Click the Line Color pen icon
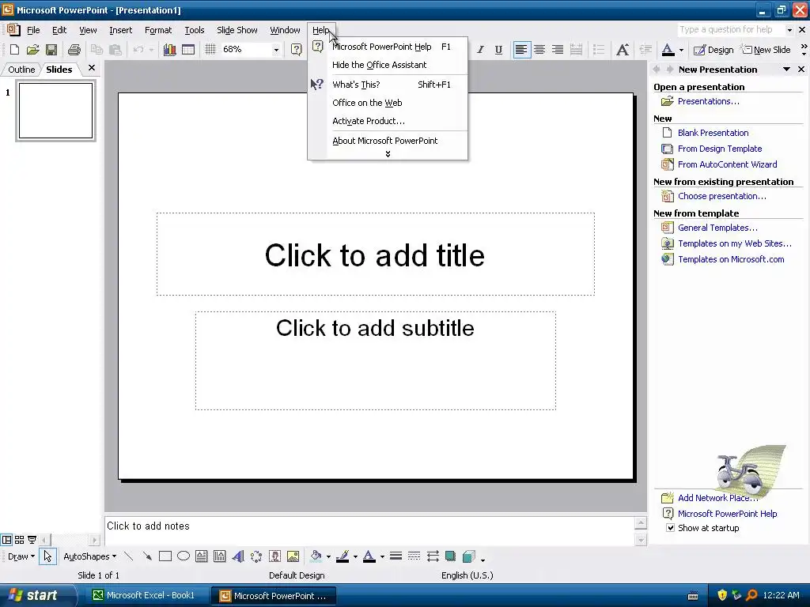This screenshot has width=810, height=607. (343, 556)
